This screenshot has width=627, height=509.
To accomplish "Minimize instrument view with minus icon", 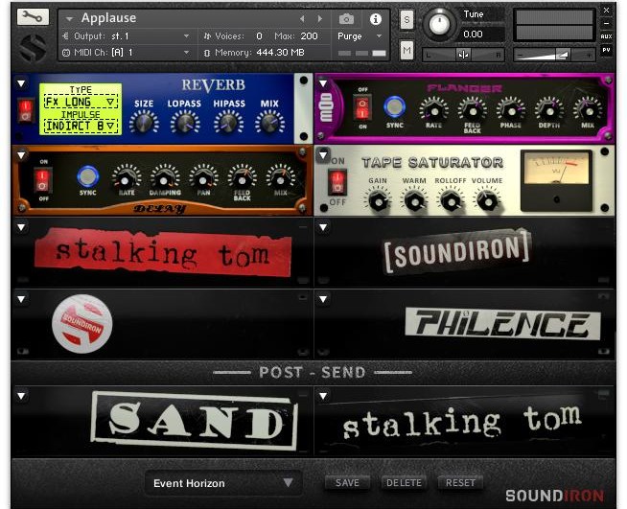I will [x=606, y=24].
